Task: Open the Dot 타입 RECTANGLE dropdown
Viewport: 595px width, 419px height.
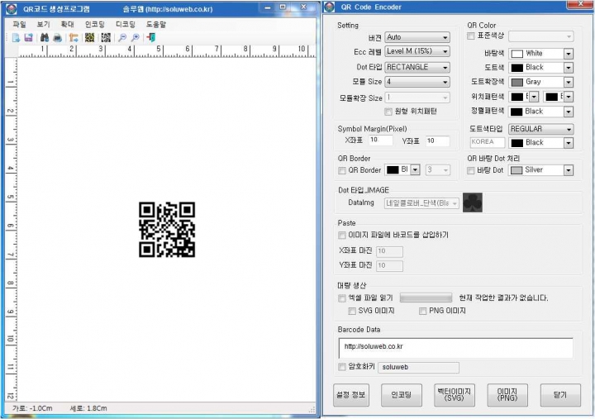Action: pos(417,67)
